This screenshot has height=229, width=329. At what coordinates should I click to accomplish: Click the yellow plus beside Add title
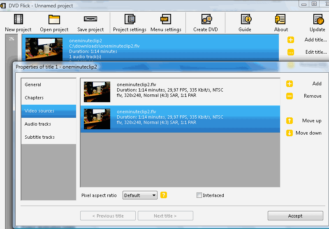tap(291, 40)
